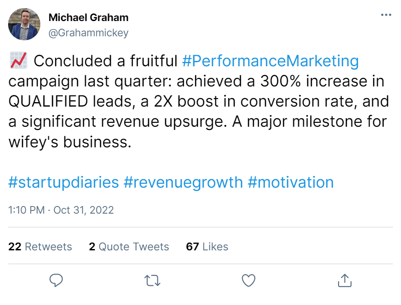
Task: Retweet using the retweet arrows icon
Action: [x=152, y=280]
